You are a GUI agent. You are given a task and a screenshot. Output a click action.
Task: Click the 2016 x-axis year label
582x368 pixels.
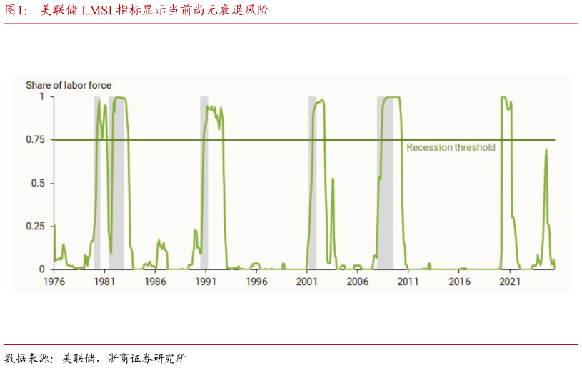click(458, 282)
